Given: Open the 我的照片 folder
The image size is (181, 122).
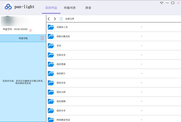Looking at the screenshot, I should tap(61, 74).
